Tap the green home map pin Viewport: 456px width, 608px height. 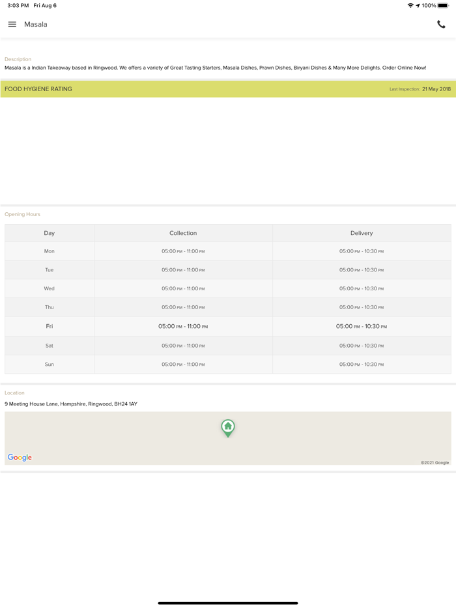228,428
